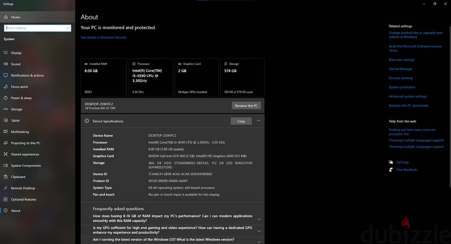Click the Device ID value 7CA46CF1
The height and width of the screenshot is (244, 451).
click(180, 174)
